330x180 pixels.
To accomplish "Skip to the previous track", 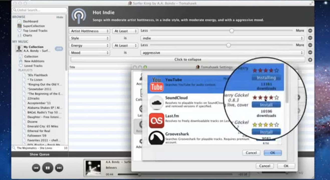I will tap(36, 168).
